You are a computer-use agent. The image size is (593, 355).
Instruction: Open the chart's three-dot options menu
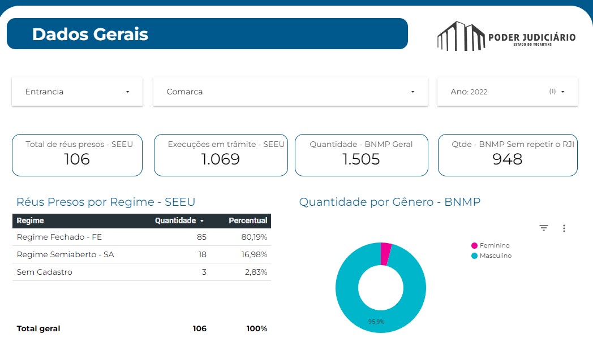(564, 228)
